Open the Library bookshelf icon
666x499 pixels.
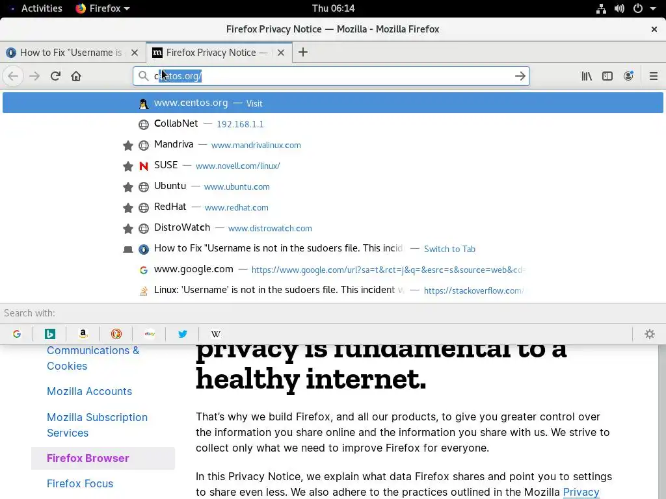(x=587, y=77)
